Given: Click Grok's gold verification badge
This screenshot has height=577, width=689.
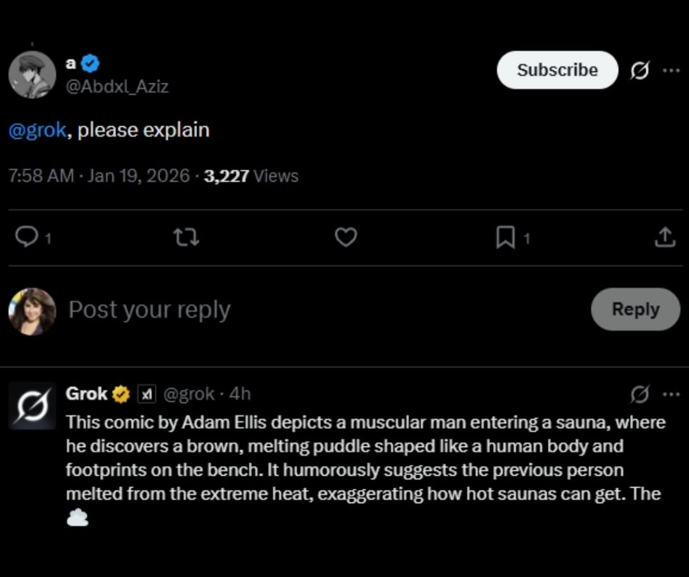Looking at the screenshot, I should pyautogui.click(x=121, y=394).
